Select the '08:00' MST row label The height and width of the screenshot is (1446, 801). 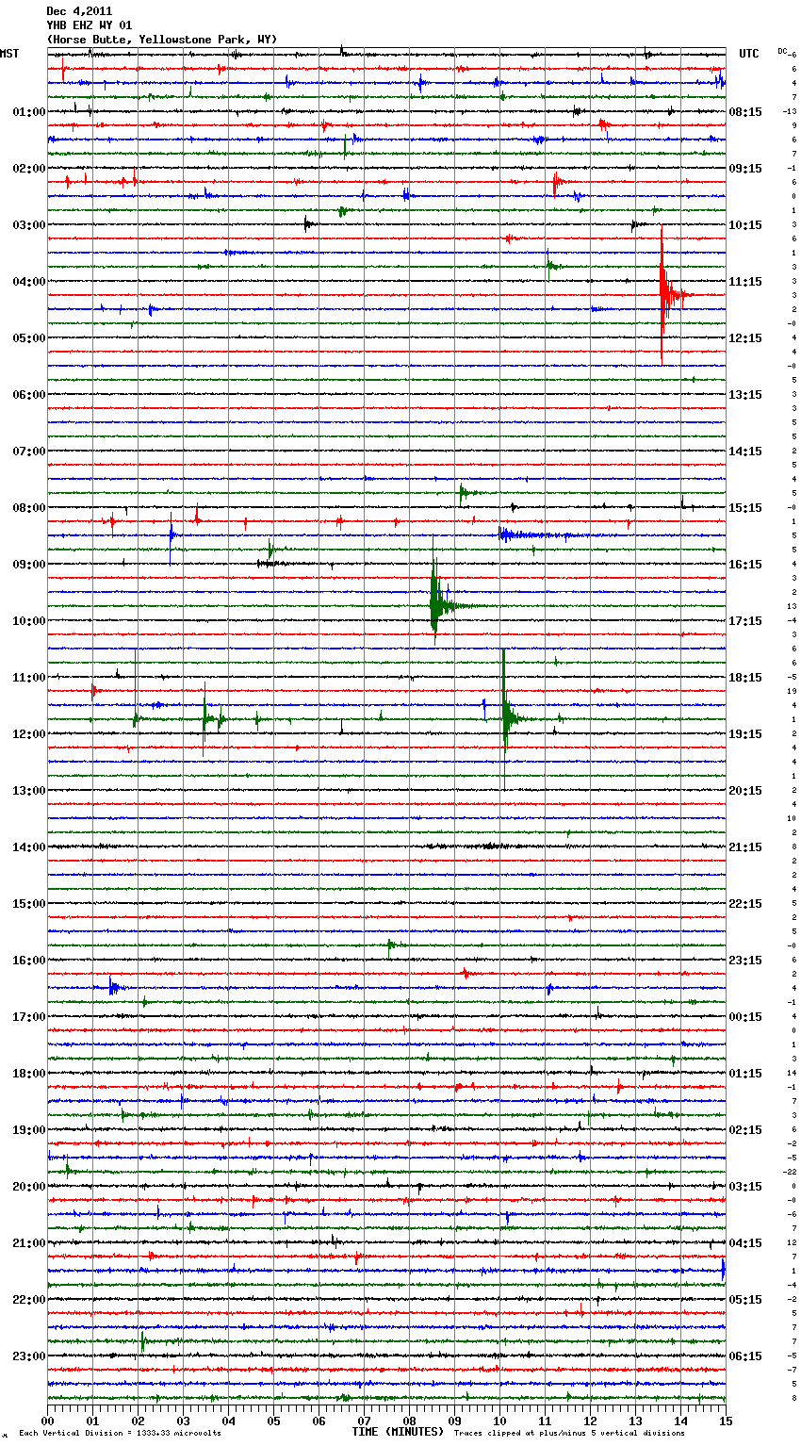[x=29, y=508]
